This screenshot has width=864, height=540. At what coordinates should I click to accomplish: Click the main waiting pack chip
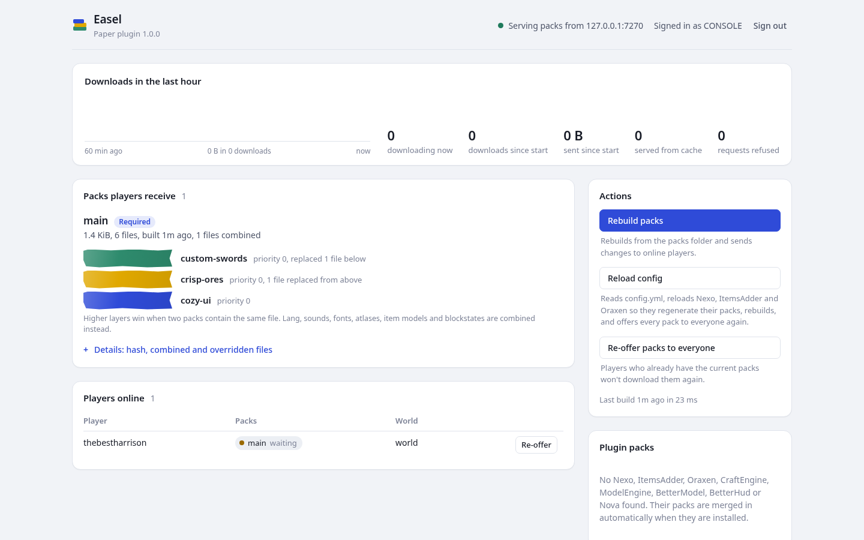pos(268,443)
